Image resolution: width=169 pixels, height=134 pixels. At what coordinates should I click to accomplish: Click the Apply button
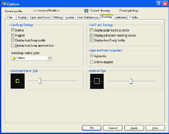click(134, 128)
